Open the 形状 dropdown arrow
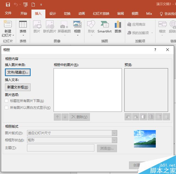Screen dimensions: 176x174 click(92, 35)
